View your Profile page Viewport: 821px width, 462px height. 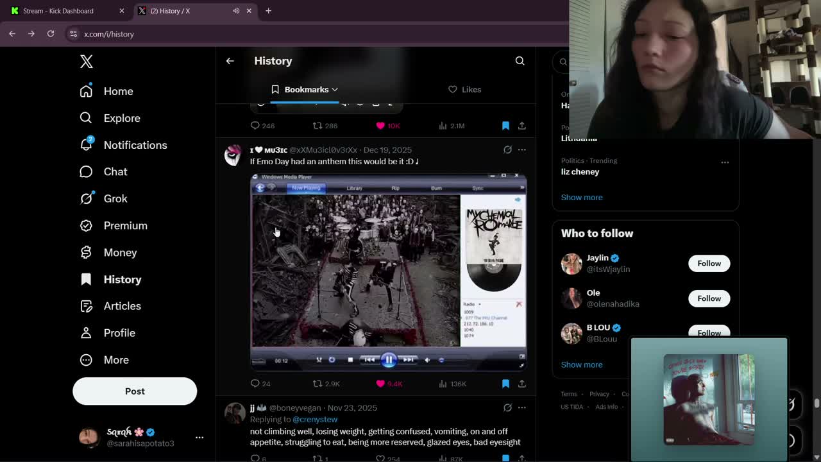[x=107, y=333]
